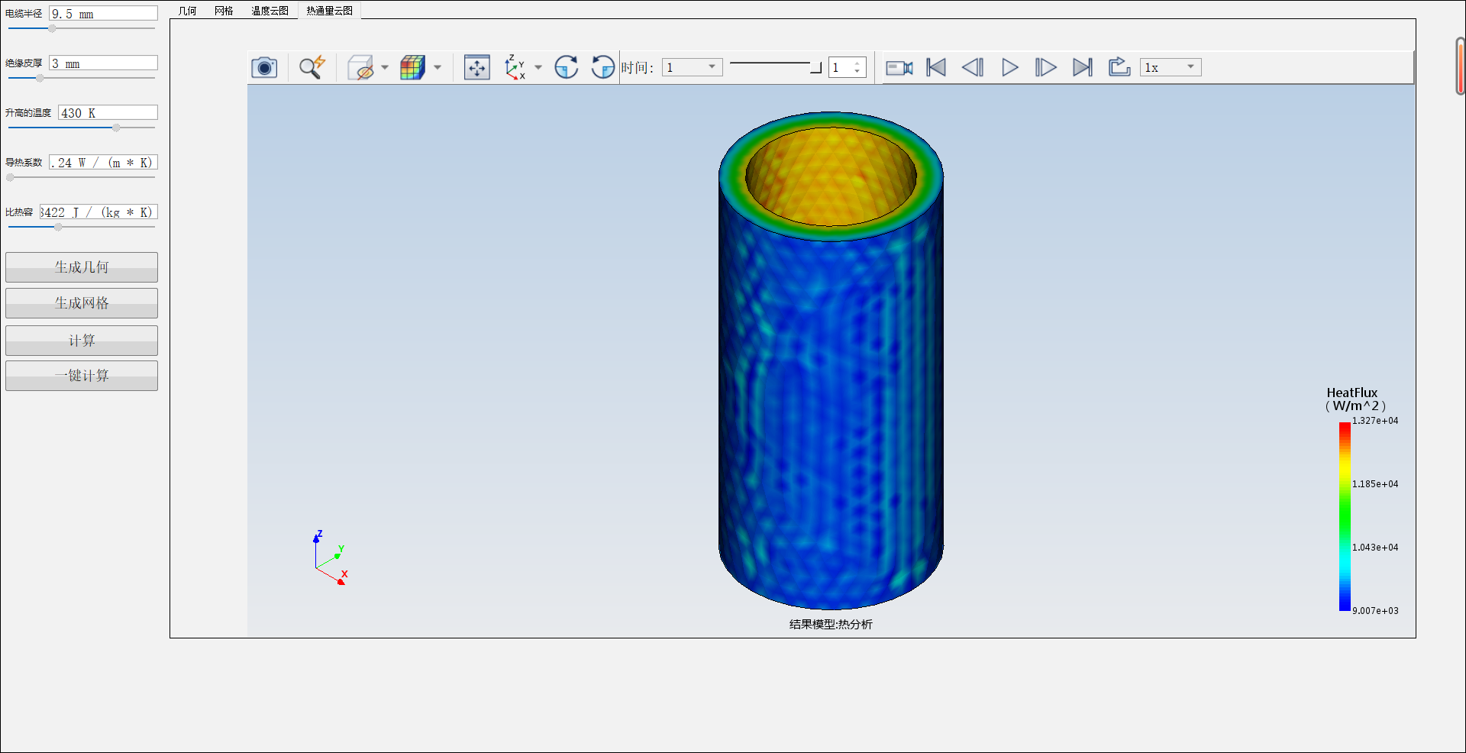Click the 生成几何 button

(x=82, y=267)
